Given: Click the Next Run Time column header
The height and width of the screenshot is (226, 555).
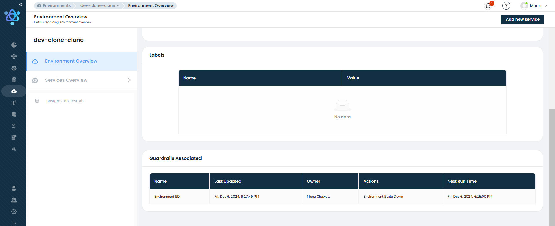Looking at the screenshot, I should tap(489, 181).
